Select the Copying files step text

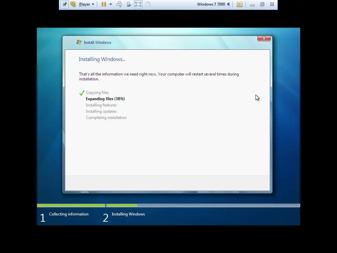coord(97,93)
